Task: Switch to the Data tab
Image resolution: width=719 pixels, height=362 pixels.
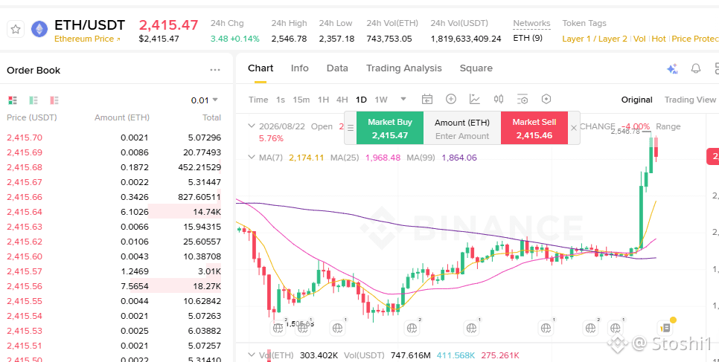Action: click(337, 68)
